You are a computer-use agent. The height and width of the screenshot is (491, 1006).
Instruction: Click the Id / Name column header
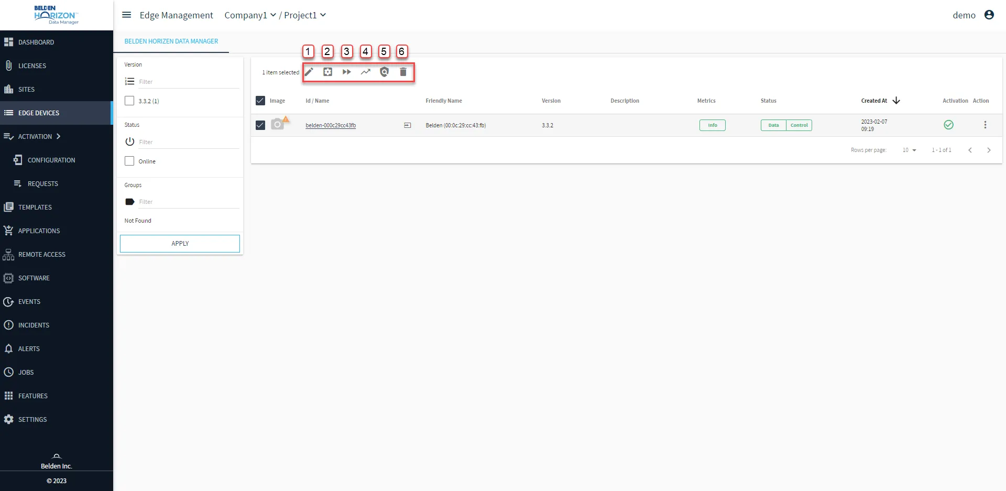318,101
